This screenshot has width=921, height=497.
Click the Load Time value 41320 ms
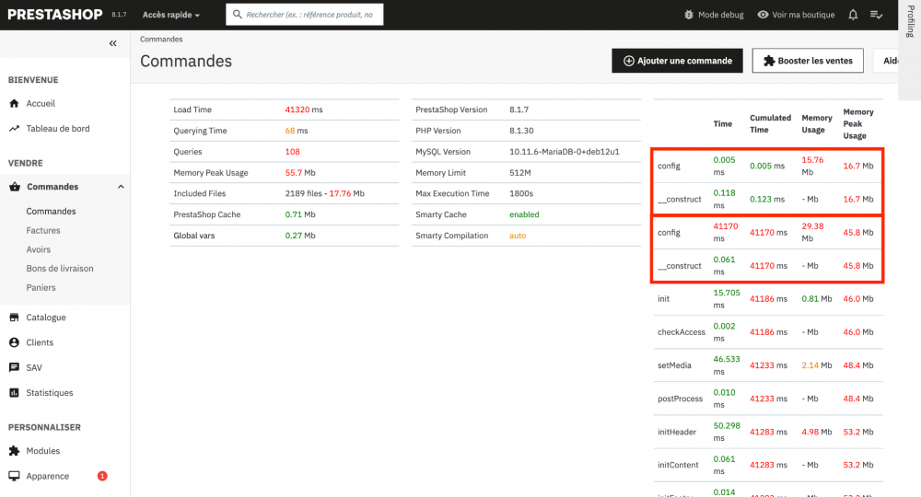click(304, 110)
